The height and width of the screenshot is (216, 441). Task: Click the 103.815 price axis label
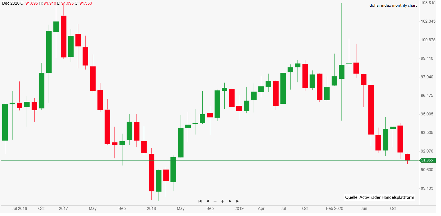point(429,3)
